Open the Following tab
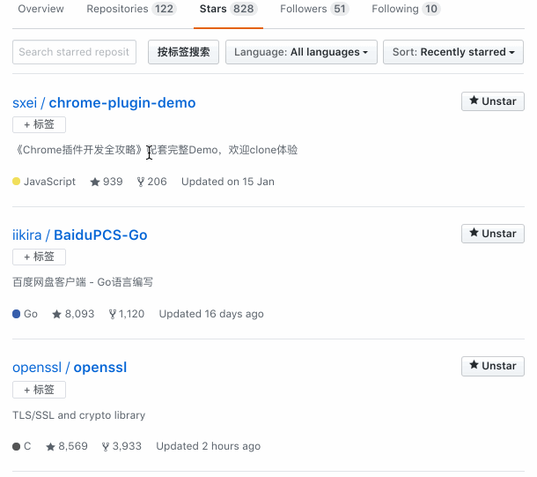Screen dimensions: 537x477 point(406,9)
